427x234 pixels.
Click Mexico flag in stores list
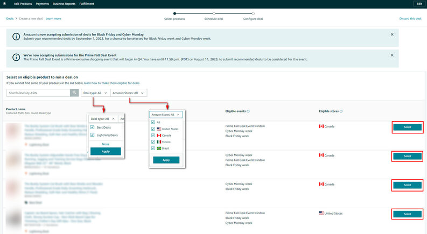[x=159, y=142]
